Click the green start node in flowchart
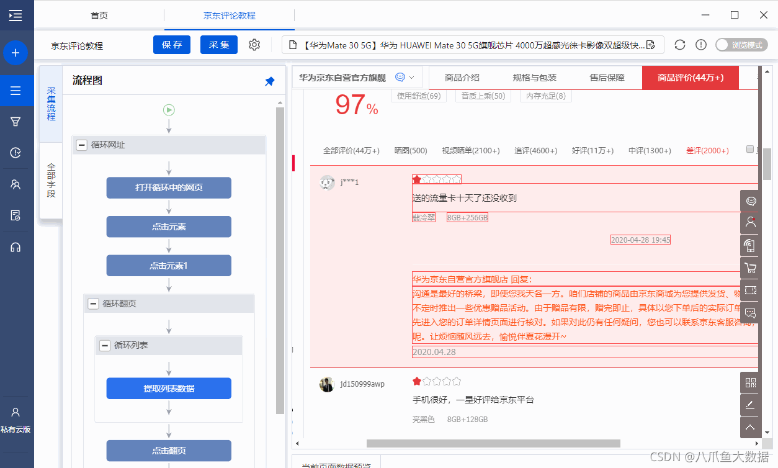Screen dimensions: 778x468 click(x=169, y=110)
